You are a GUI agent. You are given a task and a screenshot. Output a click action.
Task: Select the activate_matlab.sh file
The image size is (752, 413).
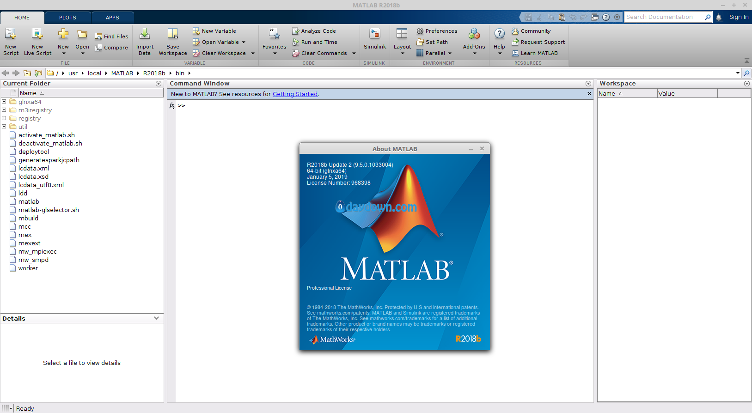point(46,135)
